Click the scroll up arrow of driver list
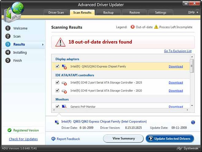This screenshot has height=152, width=202. [x=192, y=57]
